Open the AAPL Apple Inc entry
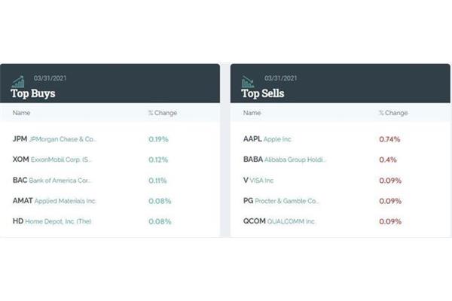 [x=267, y=139]
